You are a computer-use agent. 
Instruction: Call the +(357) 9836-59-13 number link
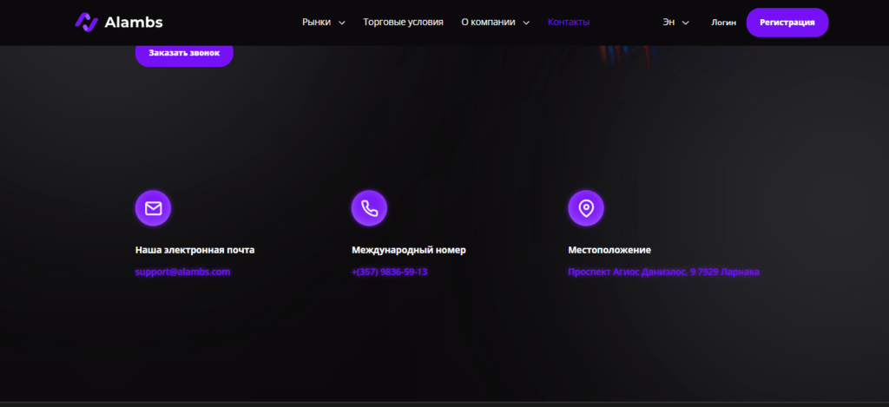[x=390, y=272]
